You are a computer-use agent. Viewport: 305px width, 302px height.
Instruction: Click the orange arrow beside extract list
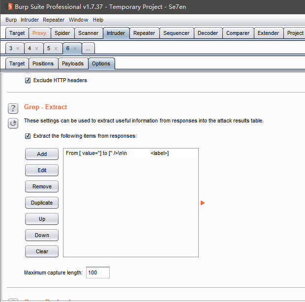tap(203, 203)
